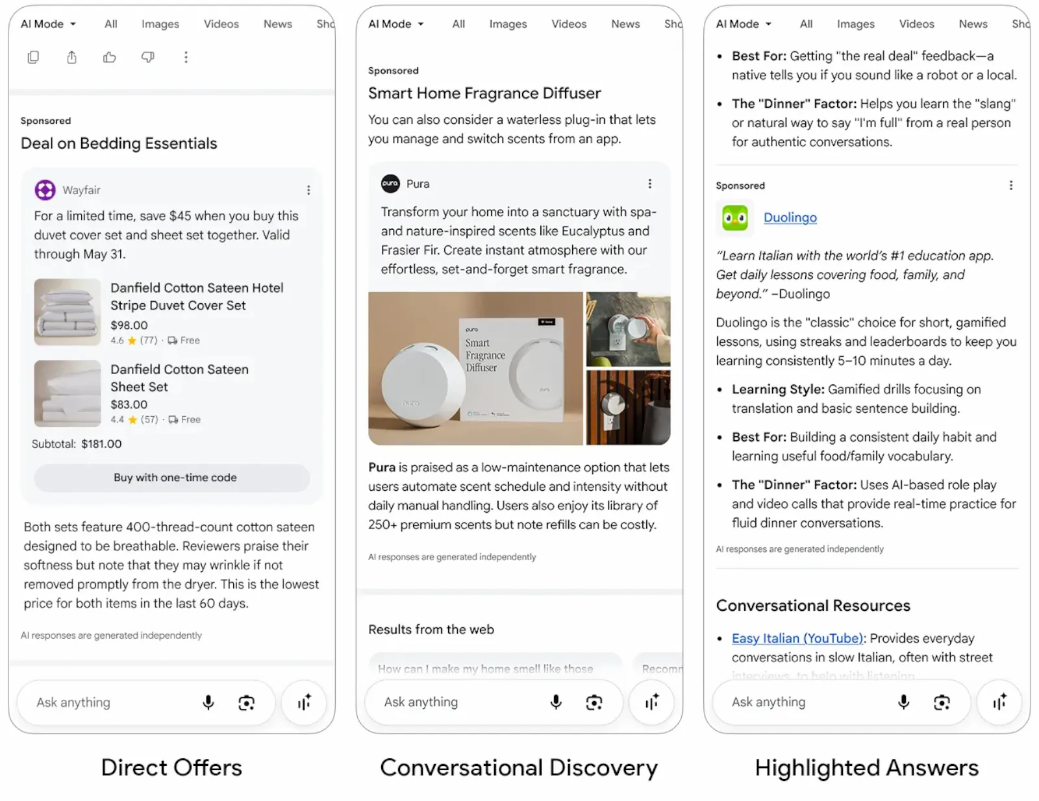Image resolution: width=1039 pixels, height=801 pixels.
Task: Tap lens icon in Conversational Discovery bar
Action: [x=594, y=702]
